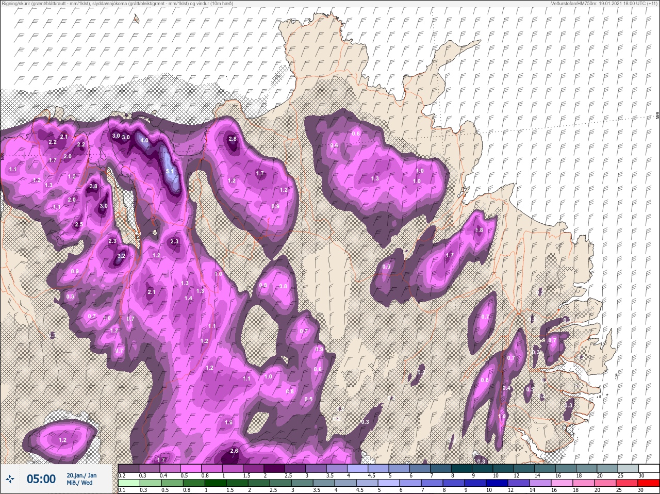Click the 2.5 precipitation value label
The width and height of the screenshot is (660, 494).
pos(78,225)
